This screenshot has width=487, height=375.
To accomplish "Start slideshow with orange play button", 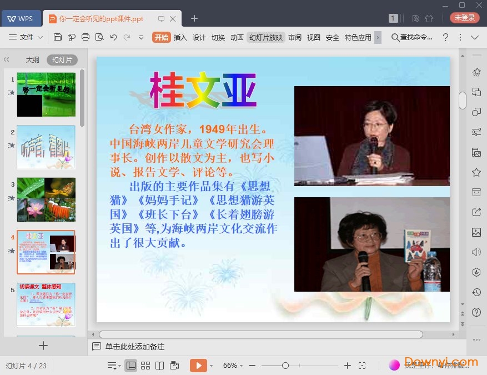I will [198, 366].
